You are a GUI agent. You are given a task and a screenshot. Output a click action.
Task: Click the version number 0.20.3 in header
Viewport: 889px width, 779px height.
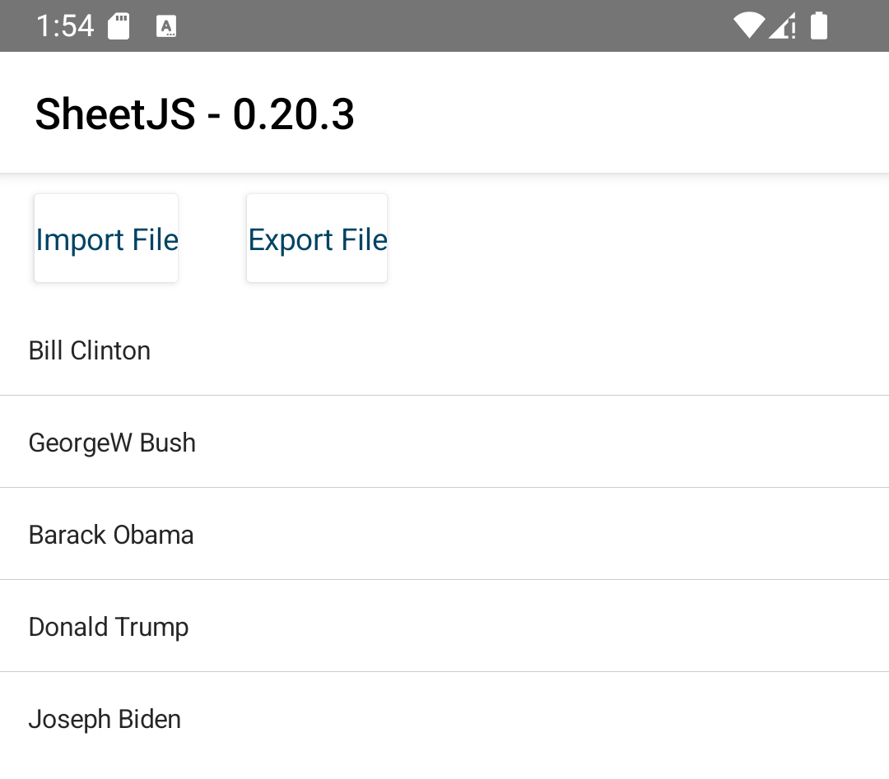coord(294,114)
